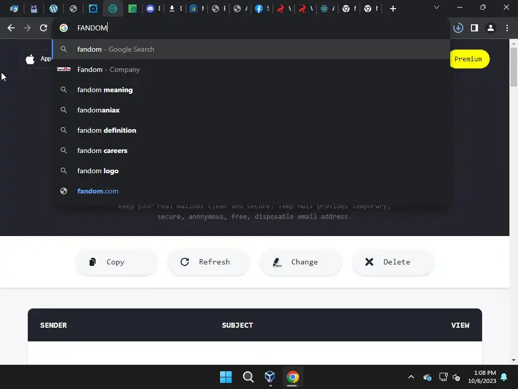Viewport: 518px width, 389px height.
Task: Go back to previous page
Action: (x=11, y=28)
